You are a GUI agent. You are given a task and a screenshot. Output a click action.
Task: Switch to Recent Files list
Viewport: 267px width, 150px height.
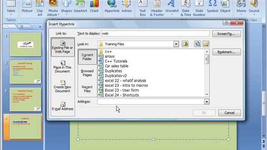[x=87, y=89]
